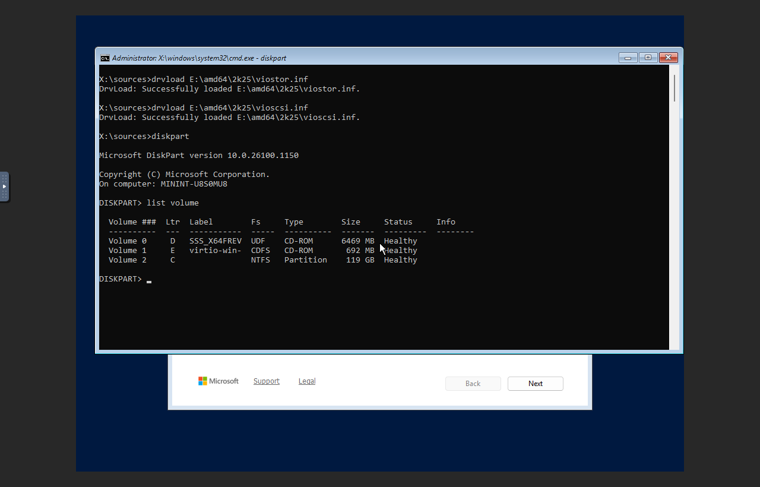This screenshot has height=487, width=760.
Task: Click size value '692 MB'
Action: (360, 251)
